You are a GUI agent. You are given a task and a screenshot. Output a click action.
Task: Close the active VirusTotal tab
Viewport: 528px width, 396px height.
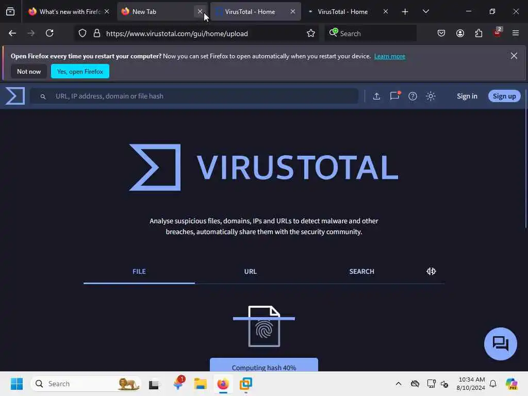point(293,12)
